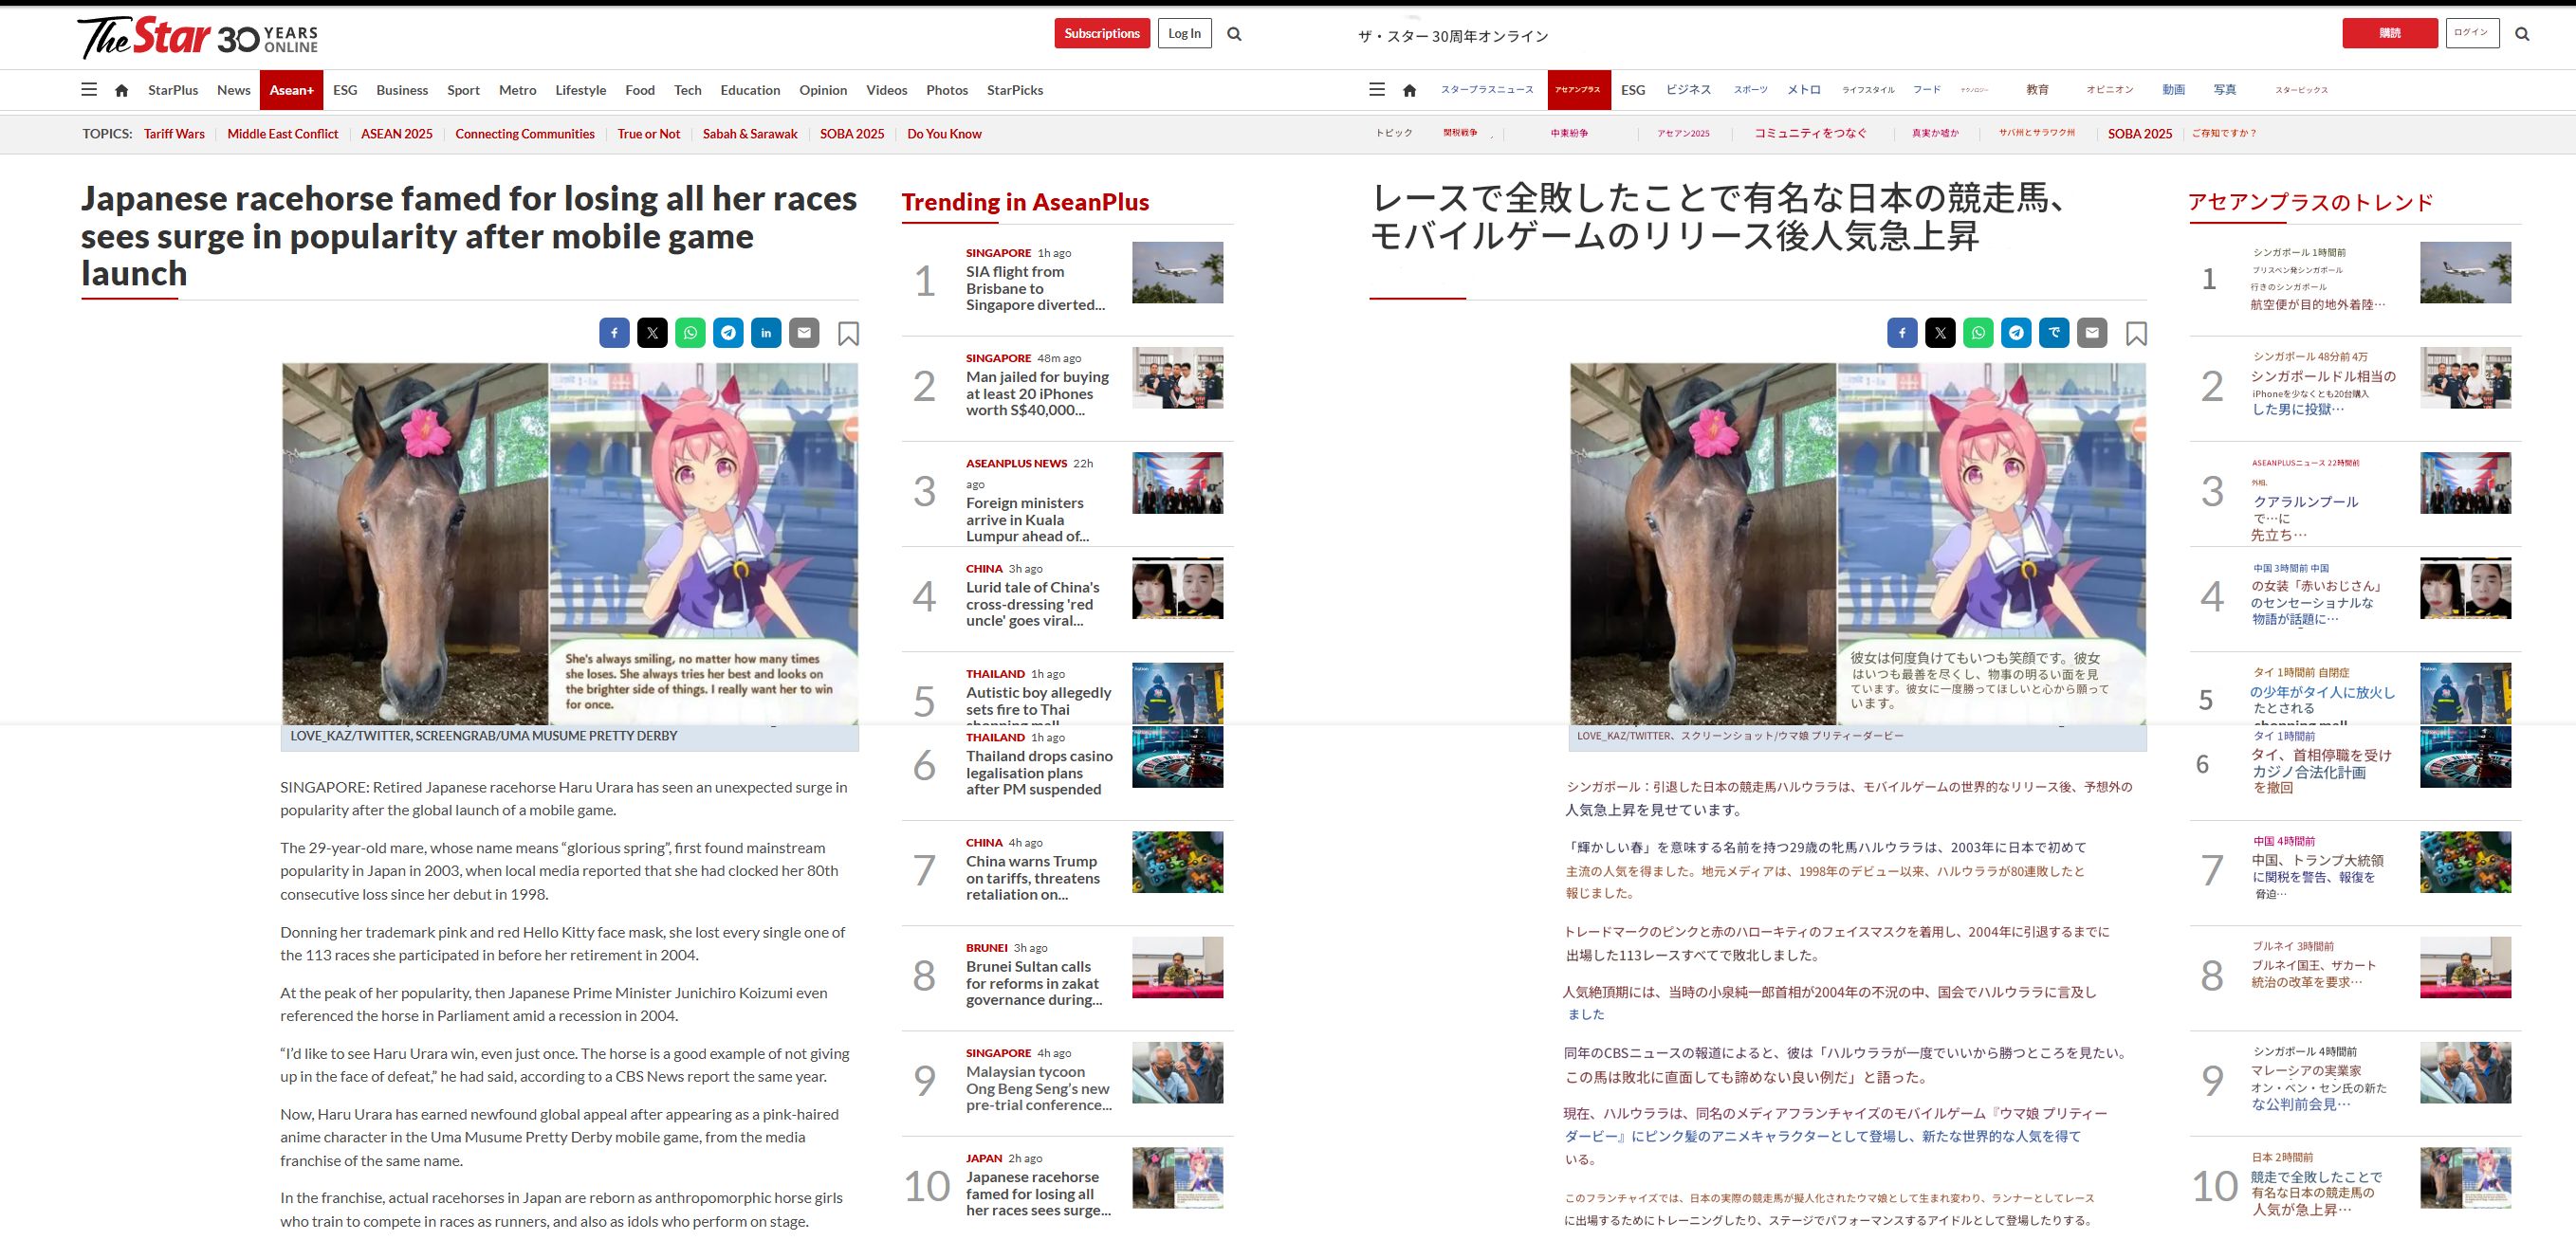Open Foreign ministers arrive in Kuala Lumpur story
This screenshot has width=2576, height=1240.
coord(1026,520)
